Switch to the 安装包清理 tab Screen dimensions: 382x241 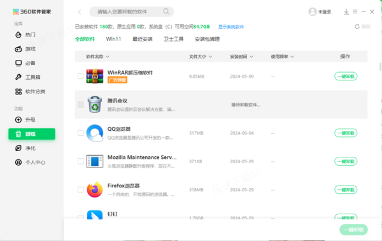pos(207,39)
